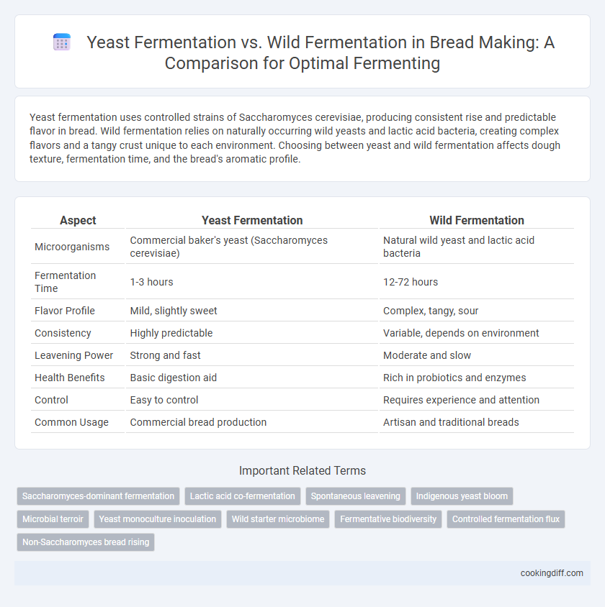This screenshot has height=607, width=605.
Task: Click the '12-72 hours' table cell
Action: pyautogui.click(x=477, y=282)
